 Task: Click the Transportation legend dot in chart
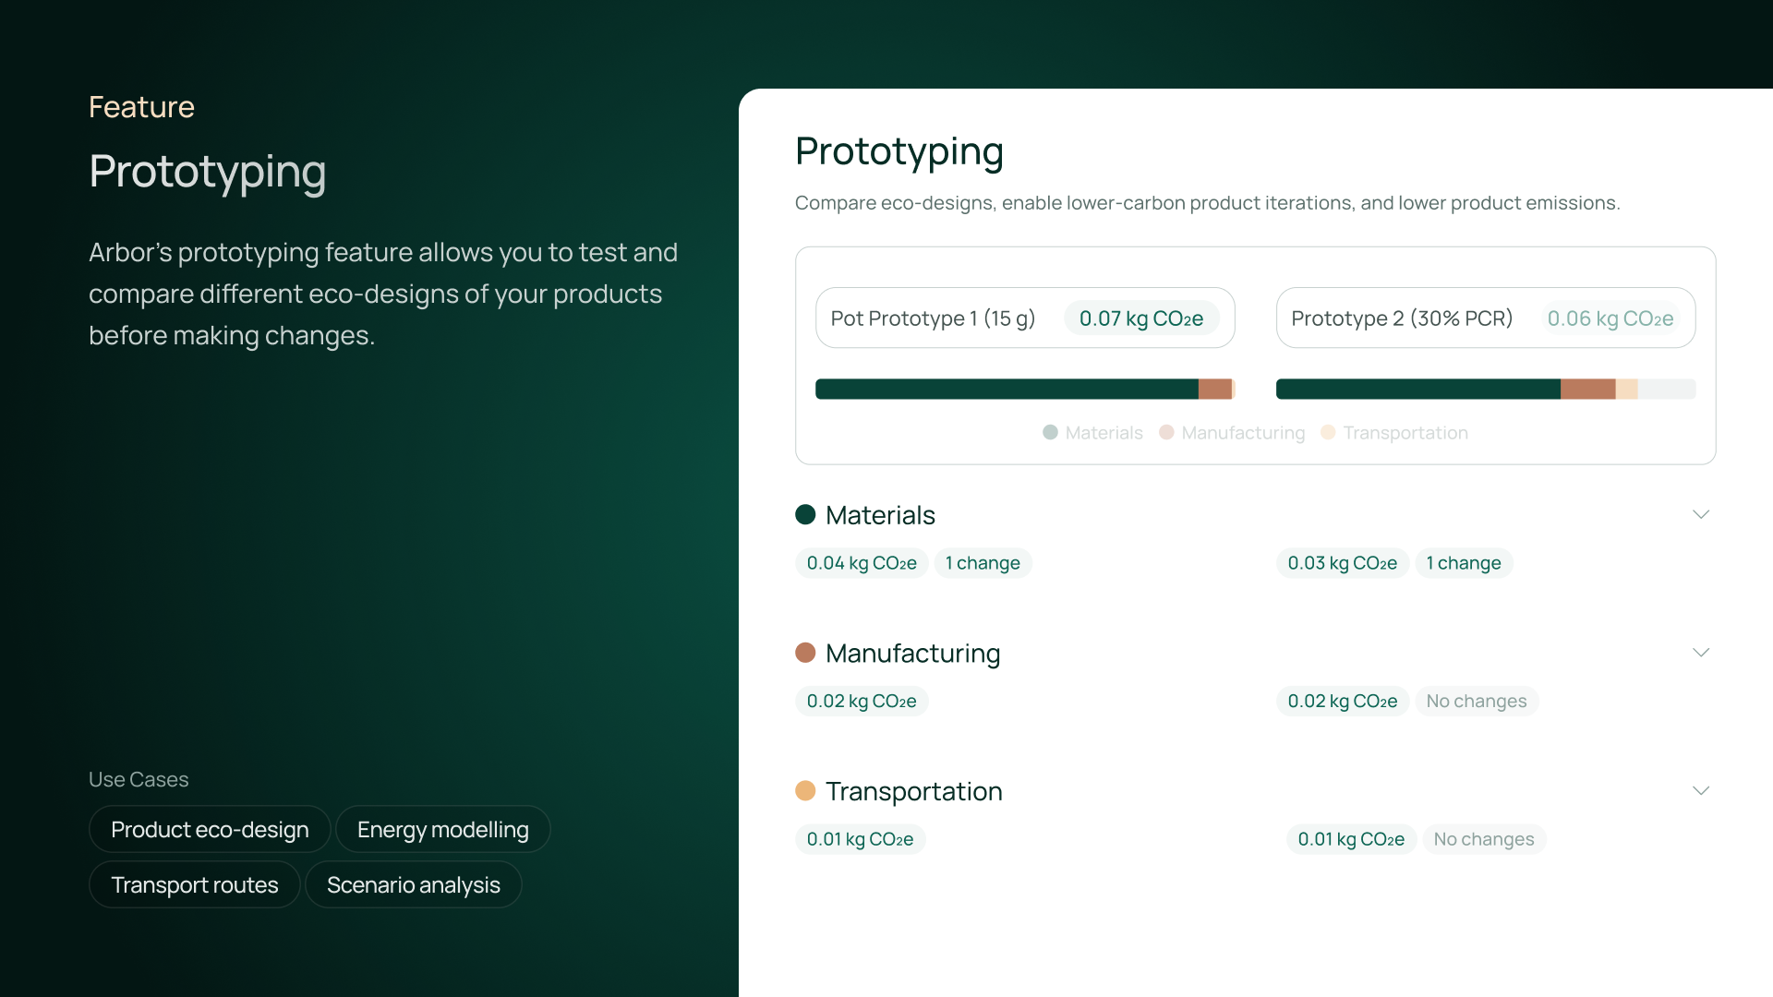(1328, 432)
